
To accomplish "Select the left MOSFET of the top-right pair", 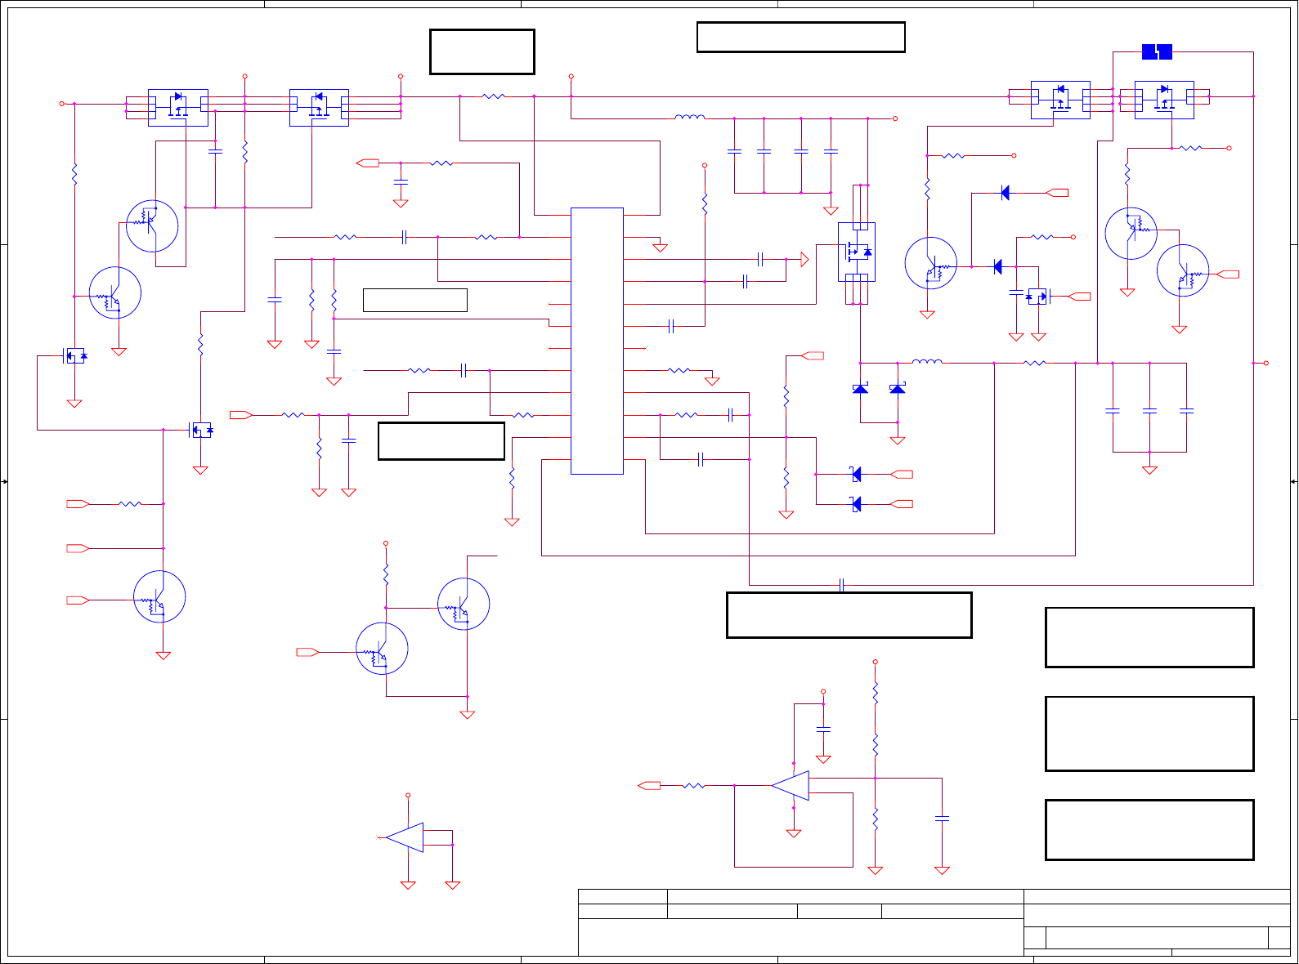I will click(x=1060, y=100).
